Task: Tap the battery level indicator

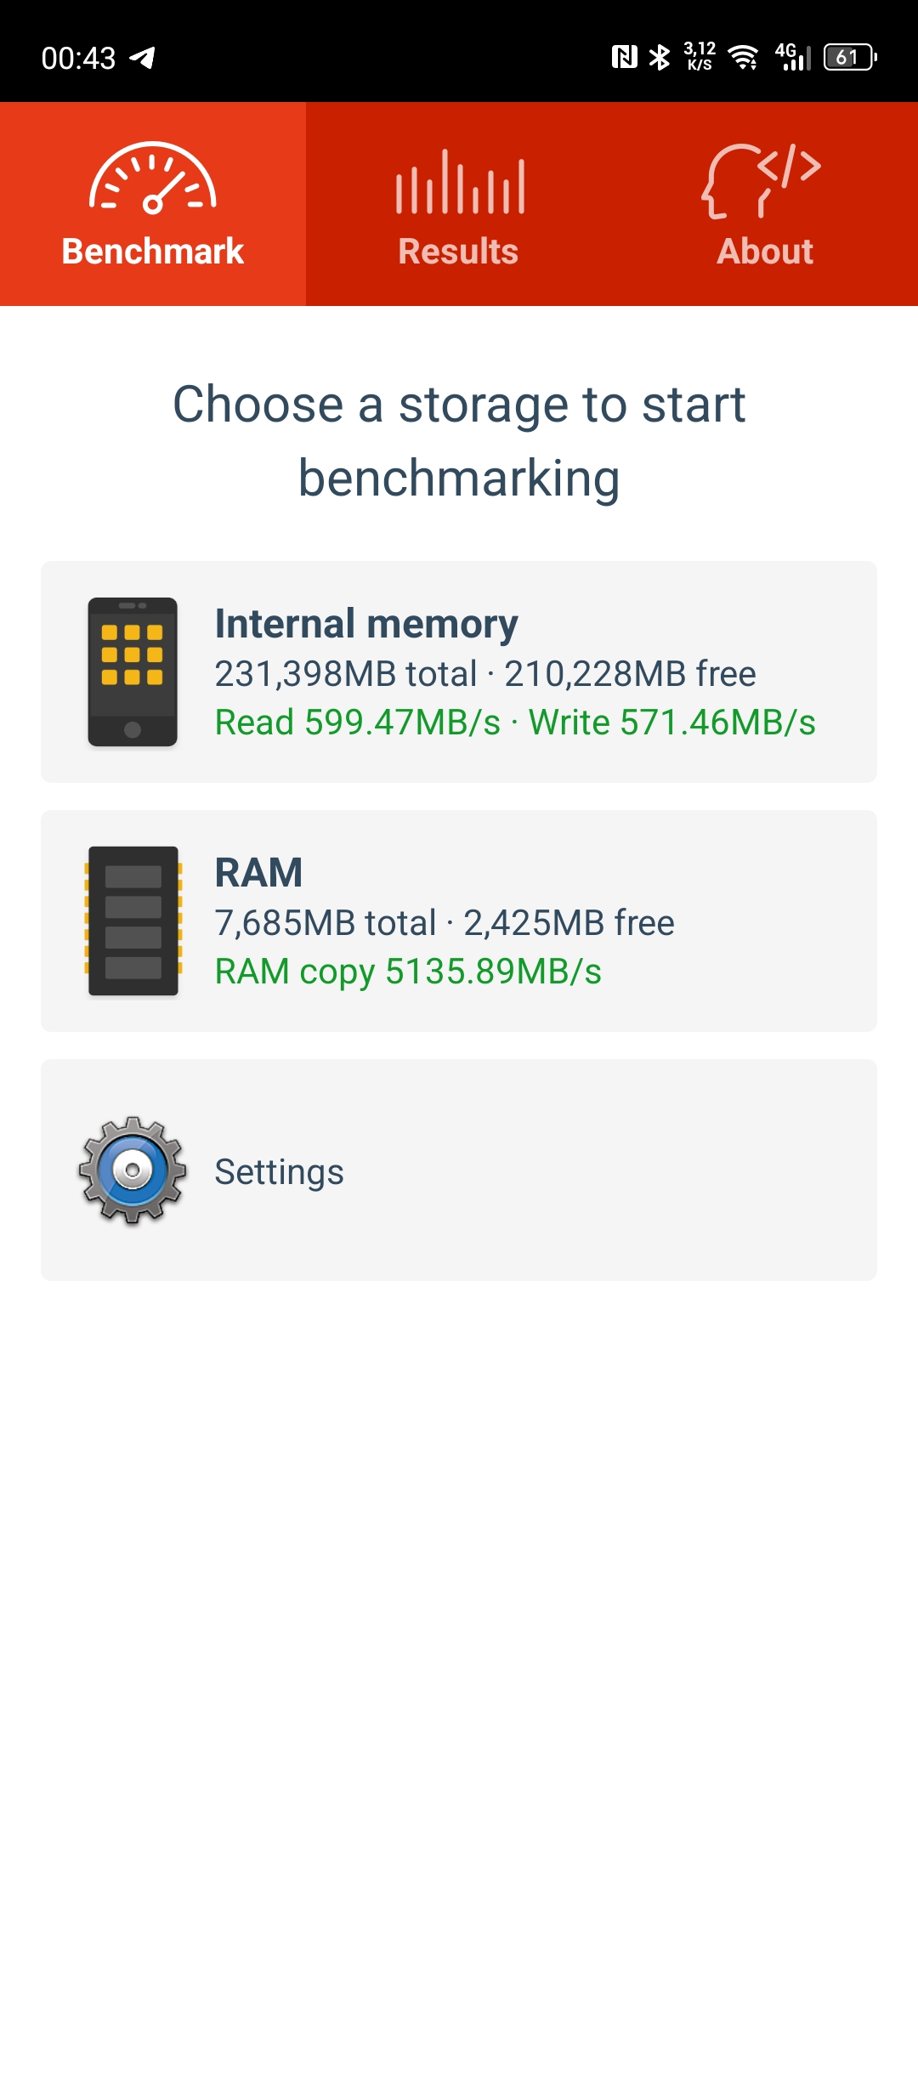Action: pyautogui.click(x=850, y=57)
